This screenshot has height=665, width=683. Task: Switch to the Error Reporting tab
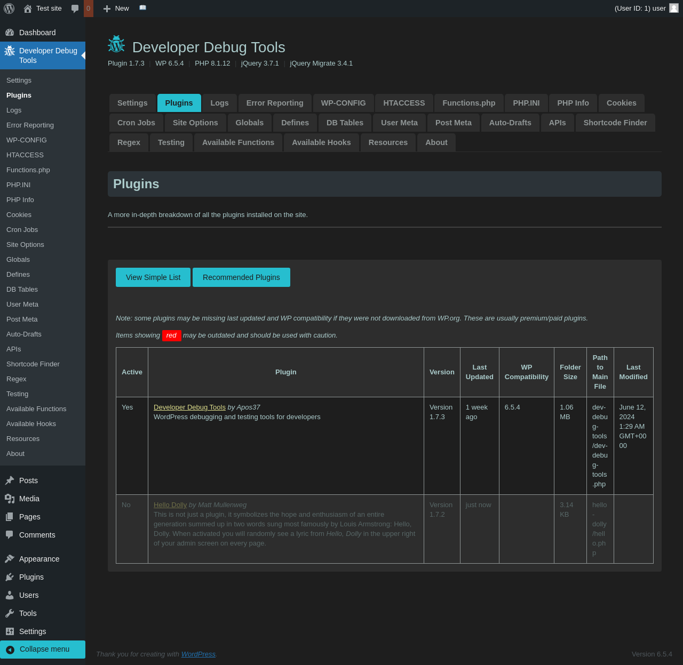coord(275,103)
